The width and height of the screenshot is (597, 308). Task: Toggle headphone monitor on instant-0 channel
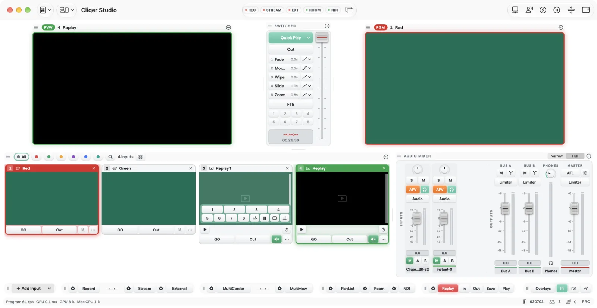click(451, 190)
